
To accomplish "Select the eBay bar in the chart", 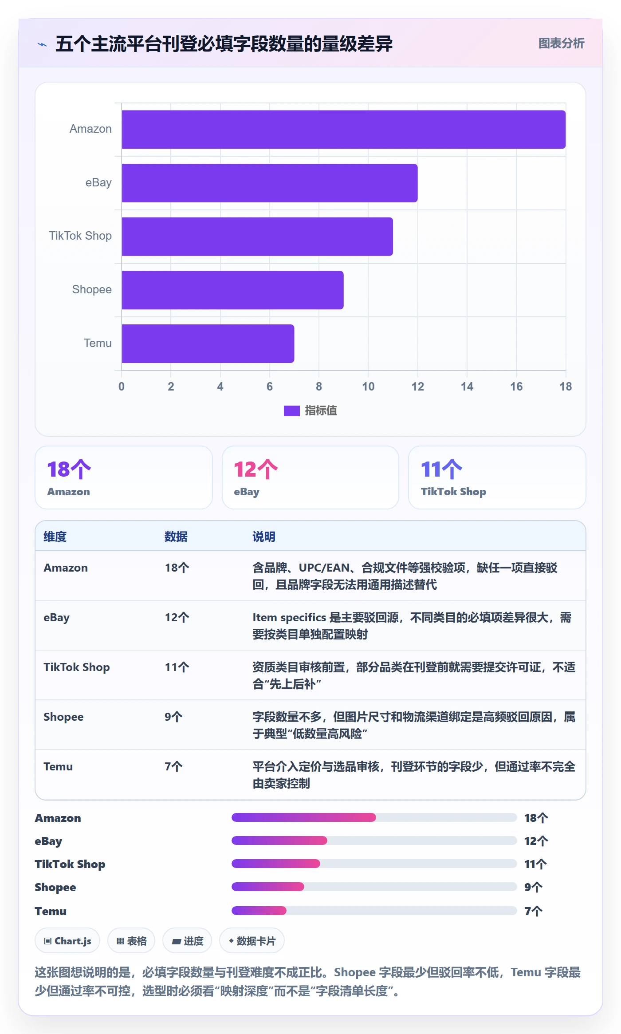I will click(x=270, y=183).
